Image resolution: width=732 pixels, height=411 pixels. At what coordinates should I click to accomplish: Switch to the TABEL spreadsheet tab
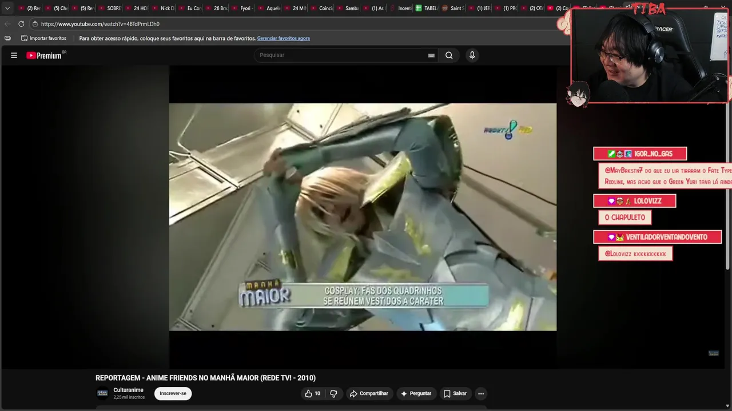pyautogui.click(x=427, y=8)
